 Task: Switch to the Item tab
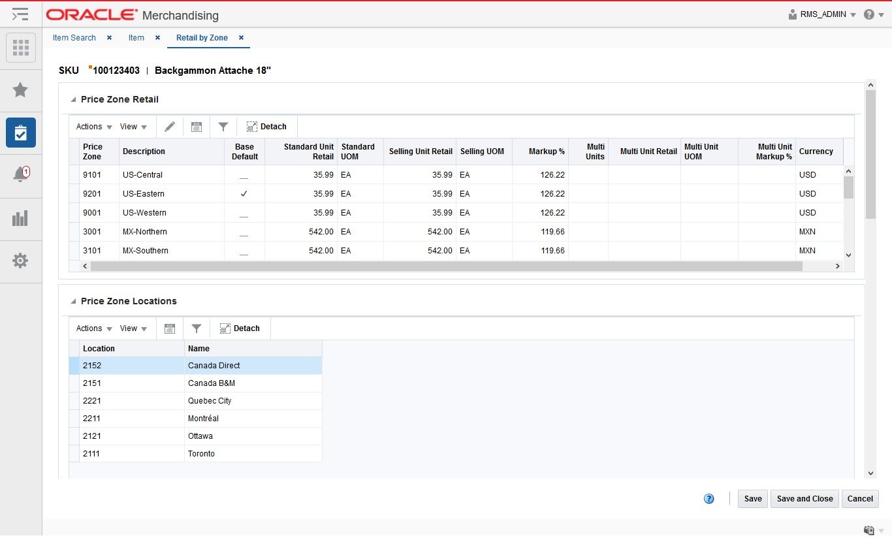pos(136,38)
